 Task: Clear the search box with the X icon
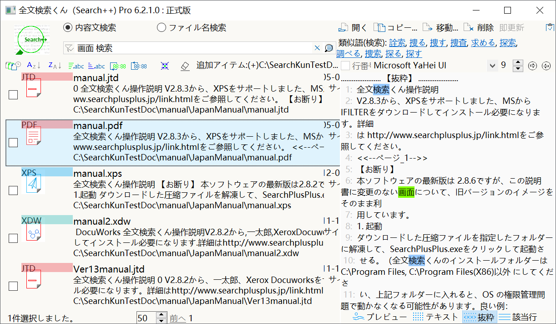pyautogui.click(x=318, y=48)
